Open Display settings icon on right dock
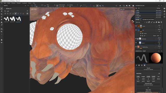Viewport: 166px width, 93px height. coord(164,9)
